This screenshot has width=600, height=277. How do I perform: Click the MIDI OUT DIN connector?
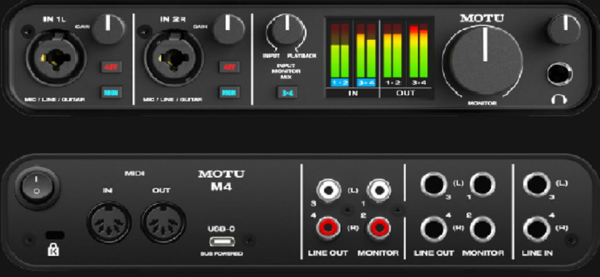pos(164,223)
